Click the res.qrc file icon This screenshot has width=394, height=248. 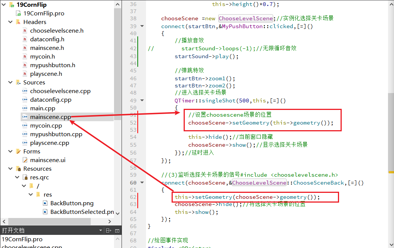pyautogui.click(x=25, y=177)
